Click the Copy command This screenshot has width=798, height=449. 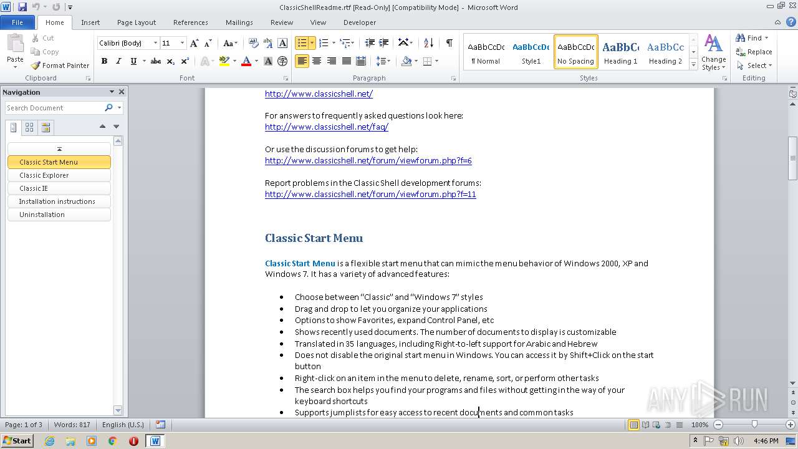point(45,52)
